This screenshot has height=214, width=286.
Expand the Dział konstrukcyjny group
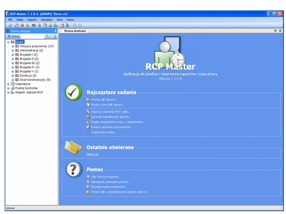click(x=13, y=80)
